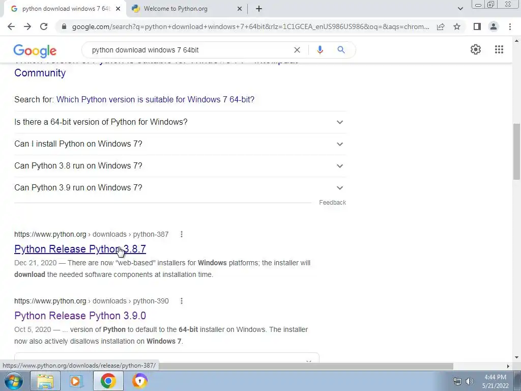This screenshot has width=521, height=391.
Task: Close the python download Google tab
Action: click(x=118, y=9)
